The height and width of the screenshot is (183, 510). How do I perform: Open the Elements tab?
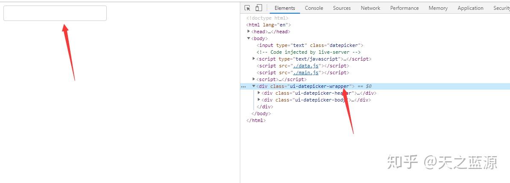pyautogui.click(x=285, y=8)
